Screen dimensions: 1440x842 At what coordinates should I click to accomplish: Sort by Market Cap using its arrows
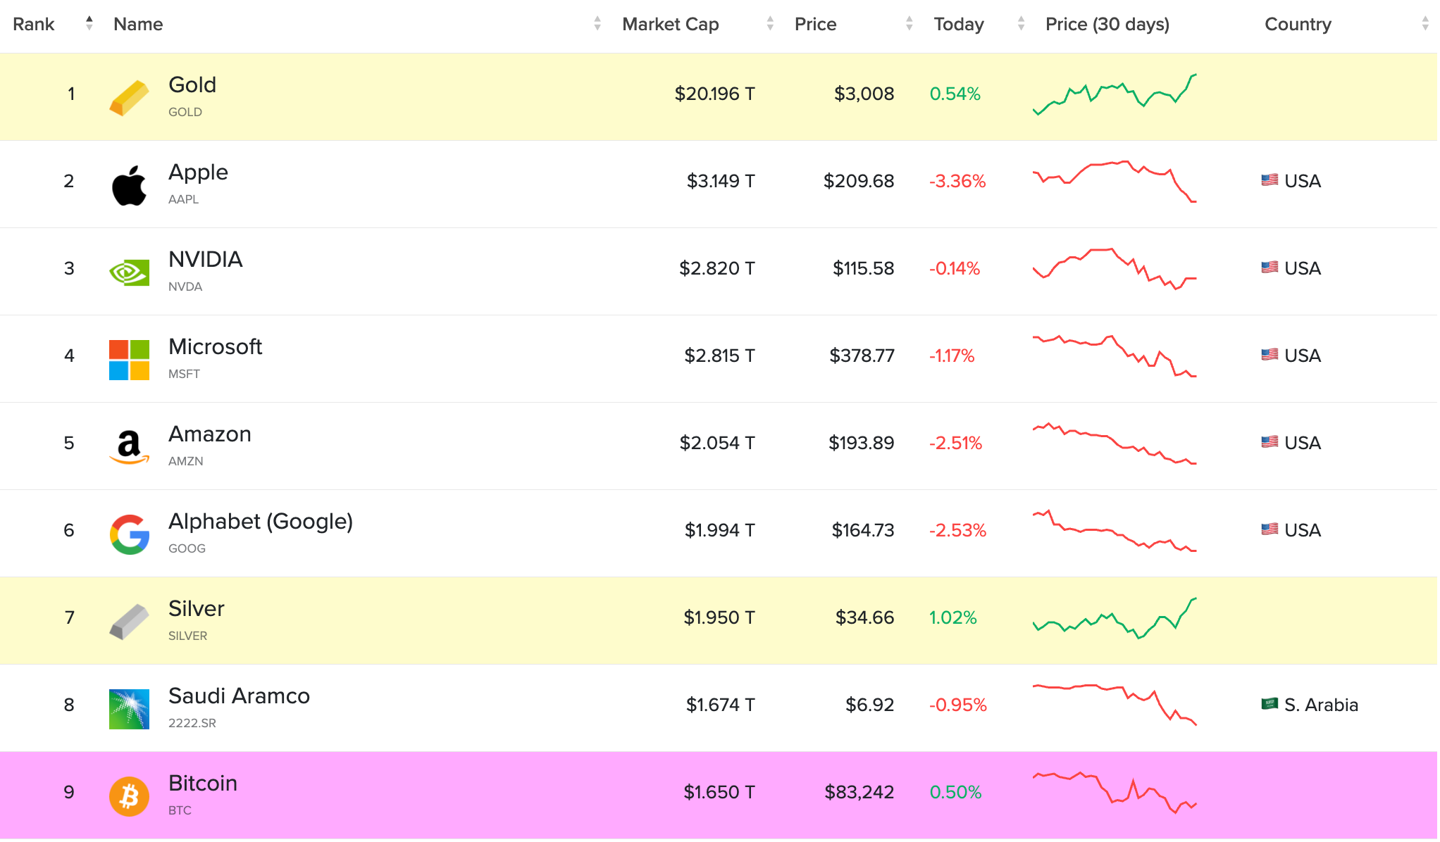click(x=770, y=23)
